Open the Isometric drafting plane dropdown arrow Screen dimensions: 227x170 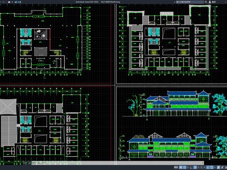point(205,167)
